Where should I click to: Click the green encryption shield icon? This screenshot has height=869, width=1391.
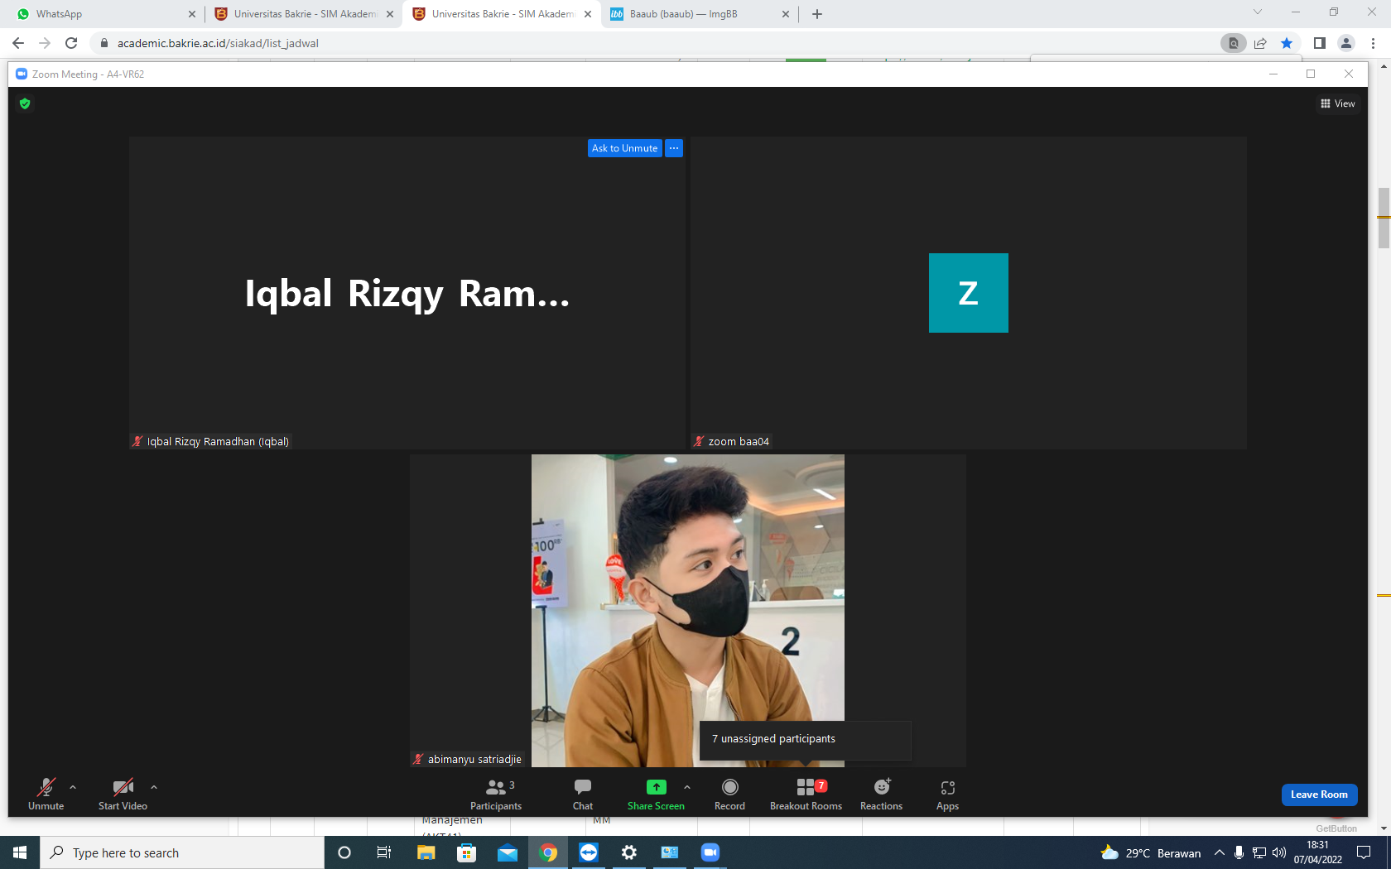pos(25,103)
